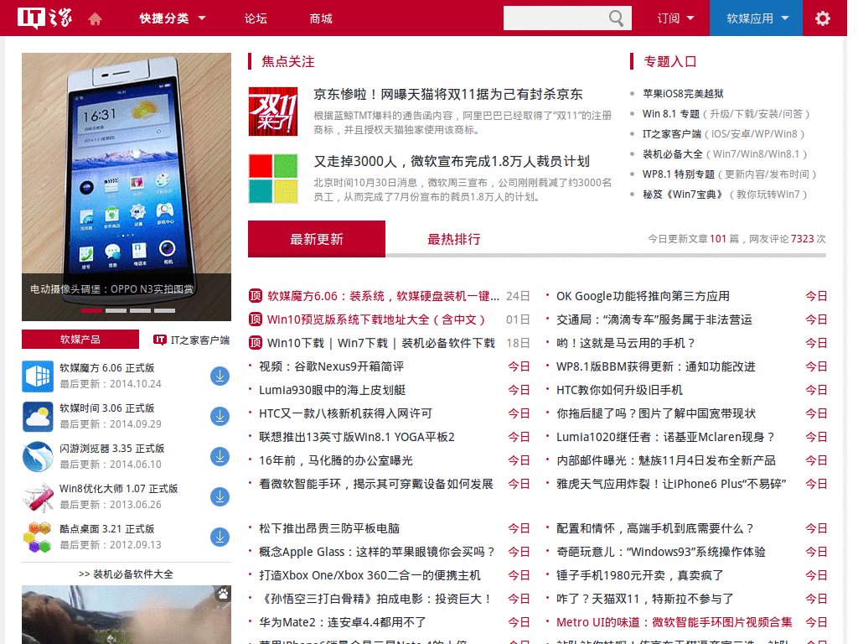Select first carousel indicator under OPPO N3 image
858x644 pixels.
92,310
